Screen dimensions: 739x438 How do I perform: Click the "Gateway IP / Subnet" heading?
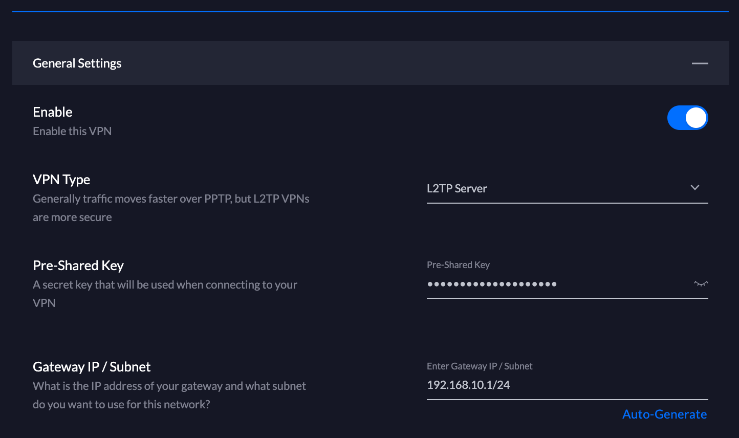point(92,367)
